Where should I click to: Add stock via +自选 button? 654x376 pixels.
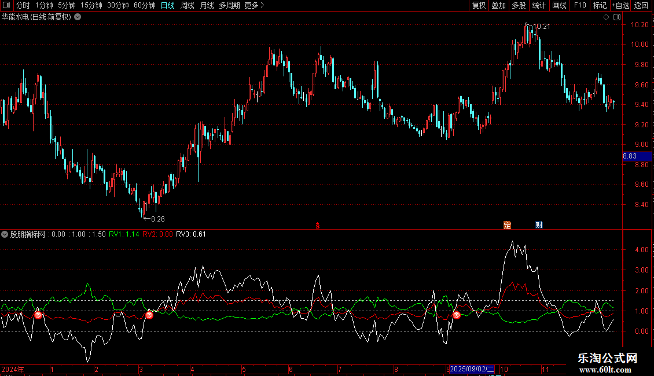pos(620,5)
